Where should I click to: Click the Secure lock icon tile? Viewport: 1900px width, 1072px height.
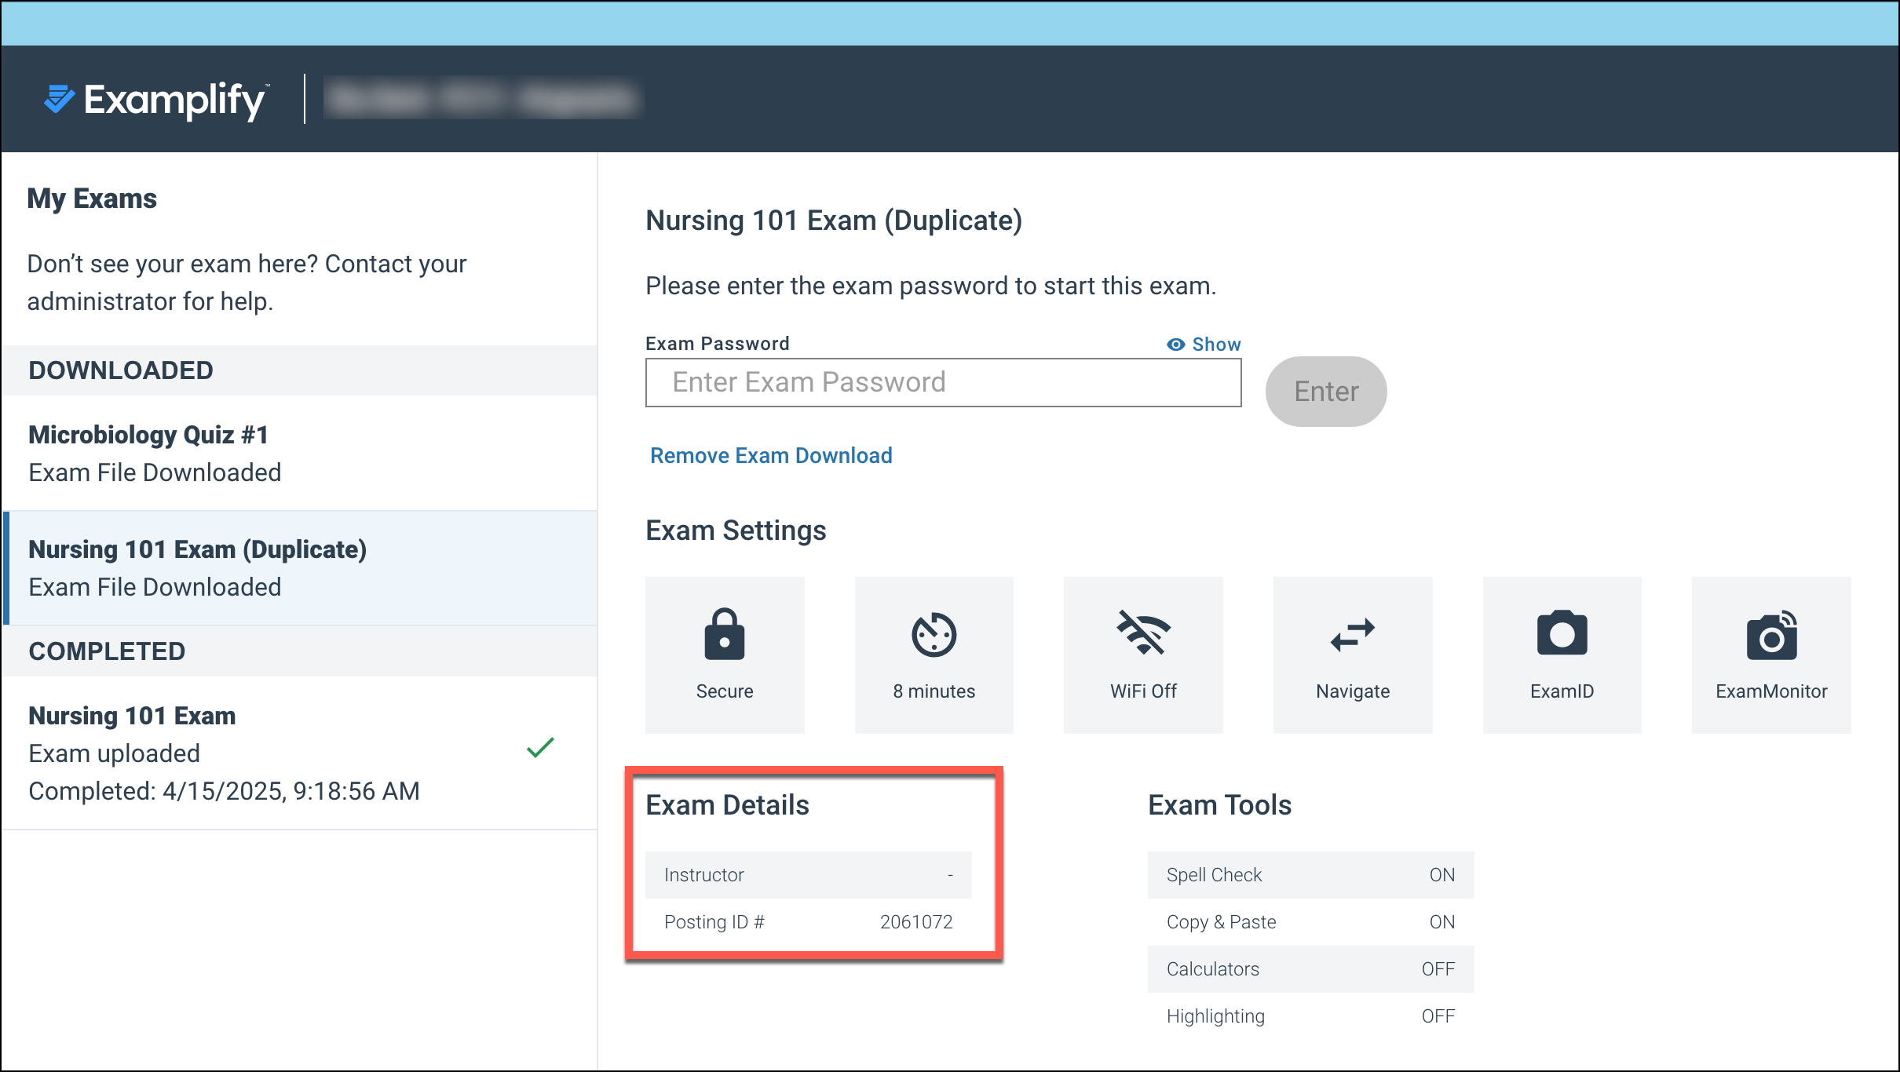(x=725, y=655)
